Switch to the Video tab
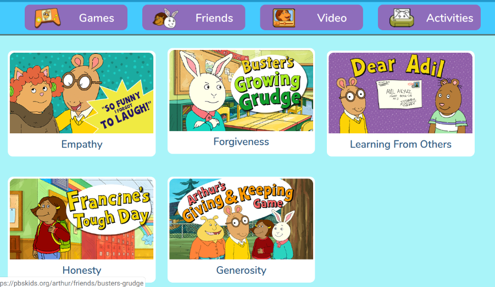Viewport: 495px width, 287px height. click(312, 18)
